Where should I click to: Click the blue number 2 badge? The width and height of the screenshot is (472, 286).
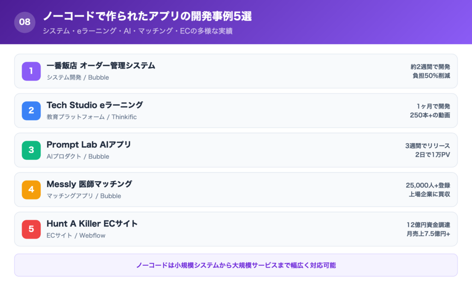pos(31,111)
